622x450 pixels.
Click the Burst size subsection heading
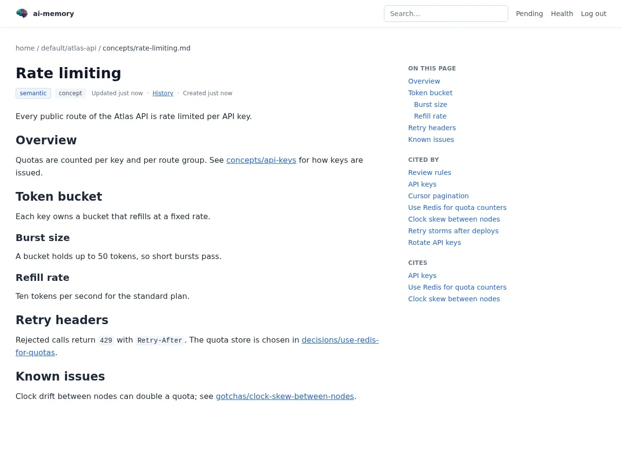43,238
